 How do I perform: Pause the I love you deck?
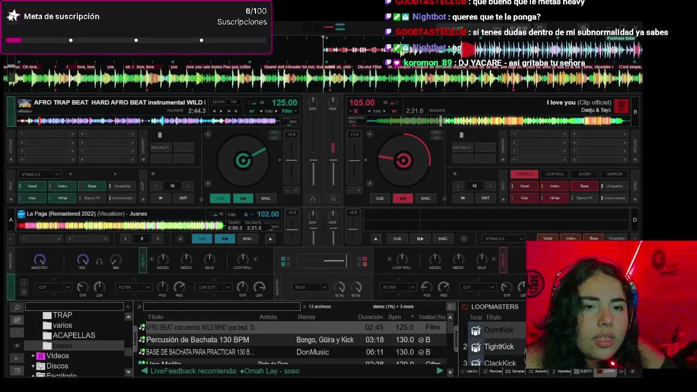[403, 198]
